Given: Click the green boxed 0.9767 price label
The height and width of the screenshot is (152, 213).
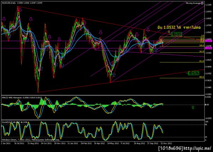Looking at the screenshot, I should point(194,73).
